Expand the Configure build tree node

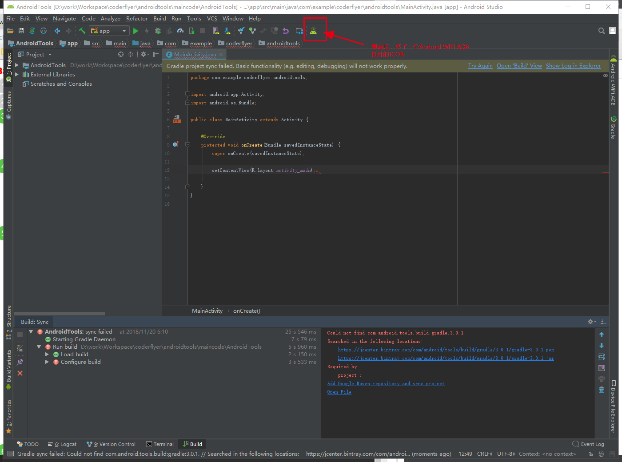click(47, 362)
